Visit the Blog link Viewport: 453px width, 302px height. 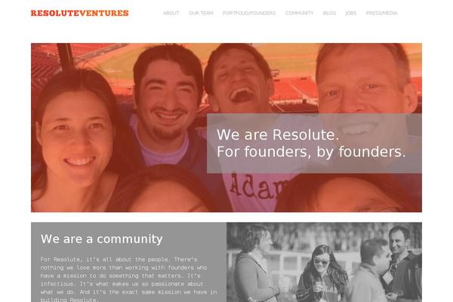click(329, 14)
